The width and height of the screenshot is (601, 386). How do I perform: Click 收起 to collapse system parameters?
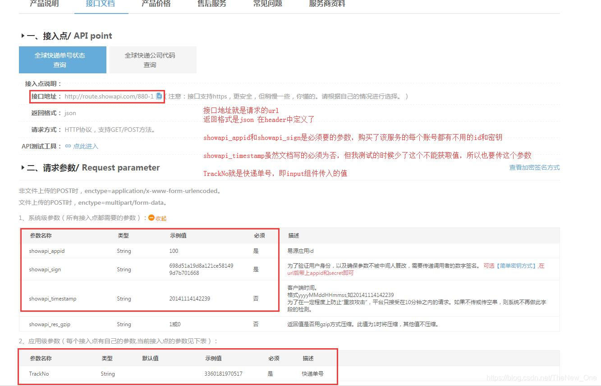(161, 218)
